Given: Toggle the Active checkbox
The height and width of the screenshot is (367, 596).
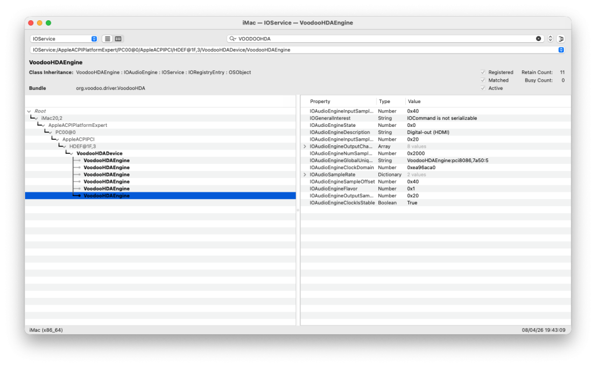Looking at the screenshot, I should tap(483, 88).
